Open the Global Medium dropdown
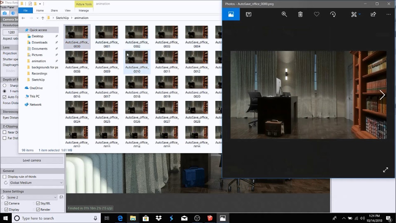 (36, 183)
